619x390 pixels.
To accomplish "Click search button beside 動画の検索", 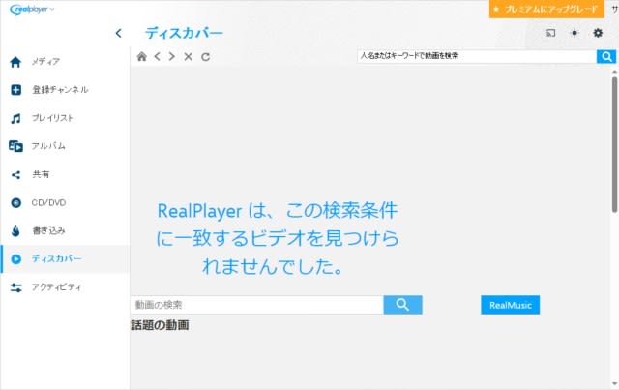I will (402, 305).
